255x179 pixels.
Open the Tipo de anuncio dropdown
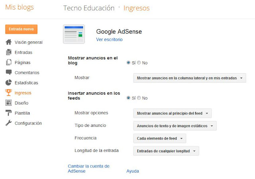click(175, 126)
